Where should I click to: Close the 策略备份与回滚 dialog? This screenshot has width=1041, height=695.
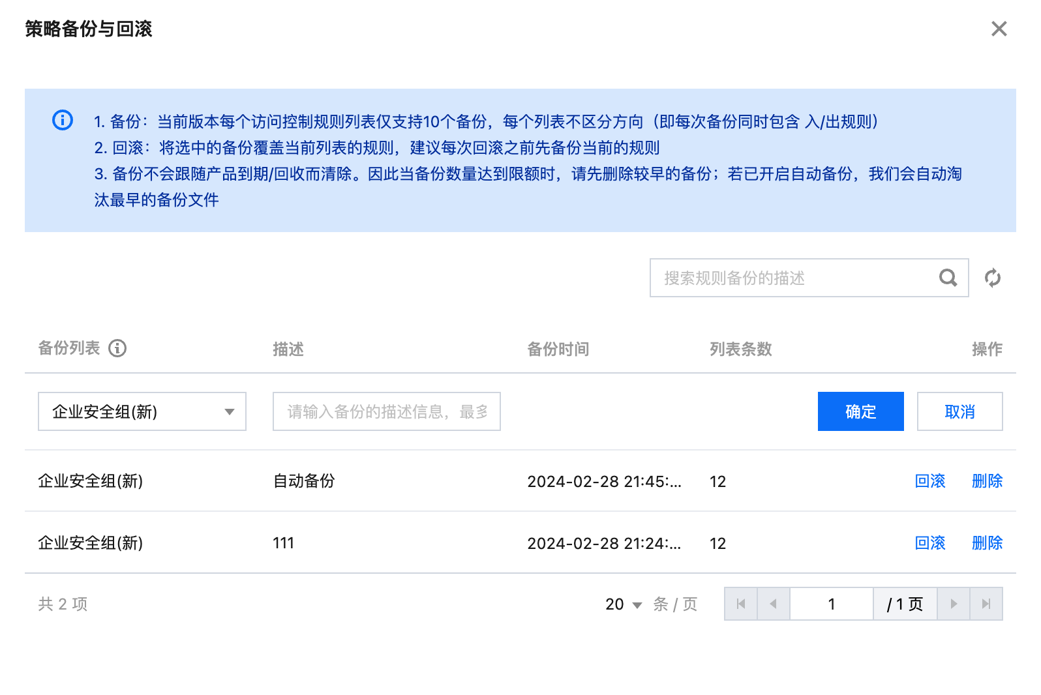click(999, 29)
